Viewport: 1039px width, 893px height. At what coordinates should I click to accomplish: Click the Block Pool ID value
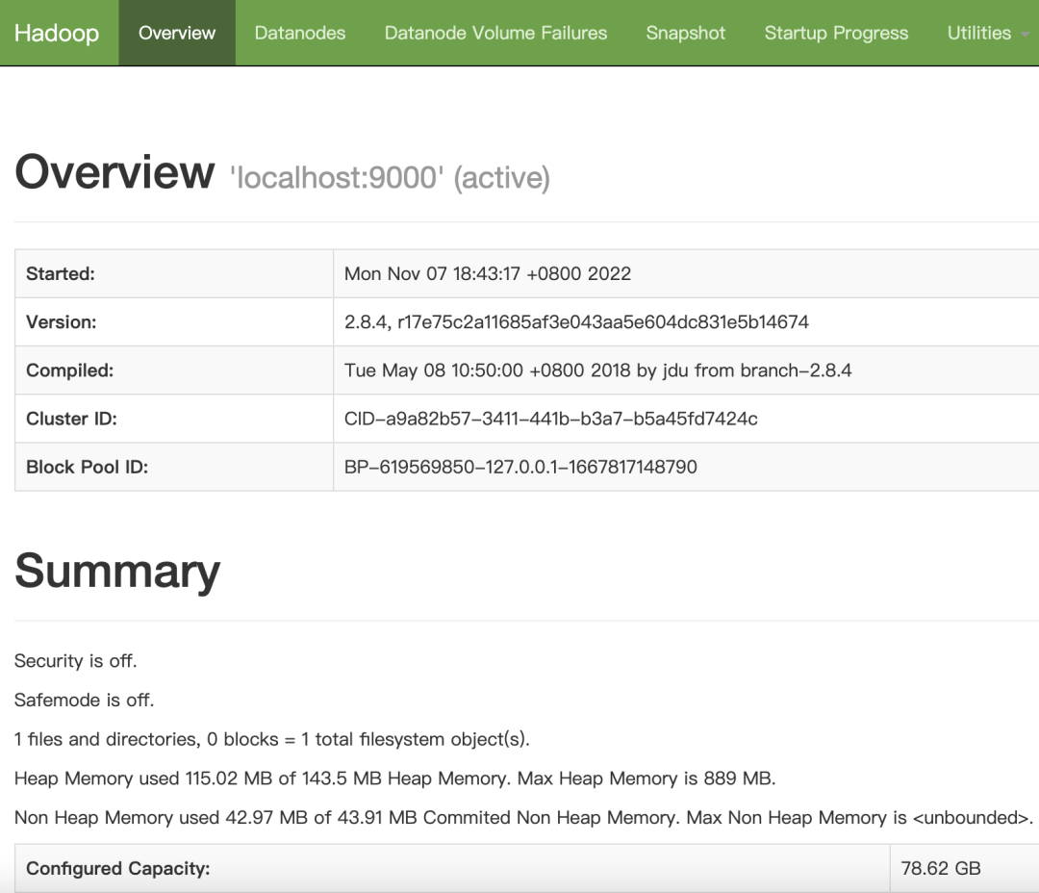[x=520, y=468]
